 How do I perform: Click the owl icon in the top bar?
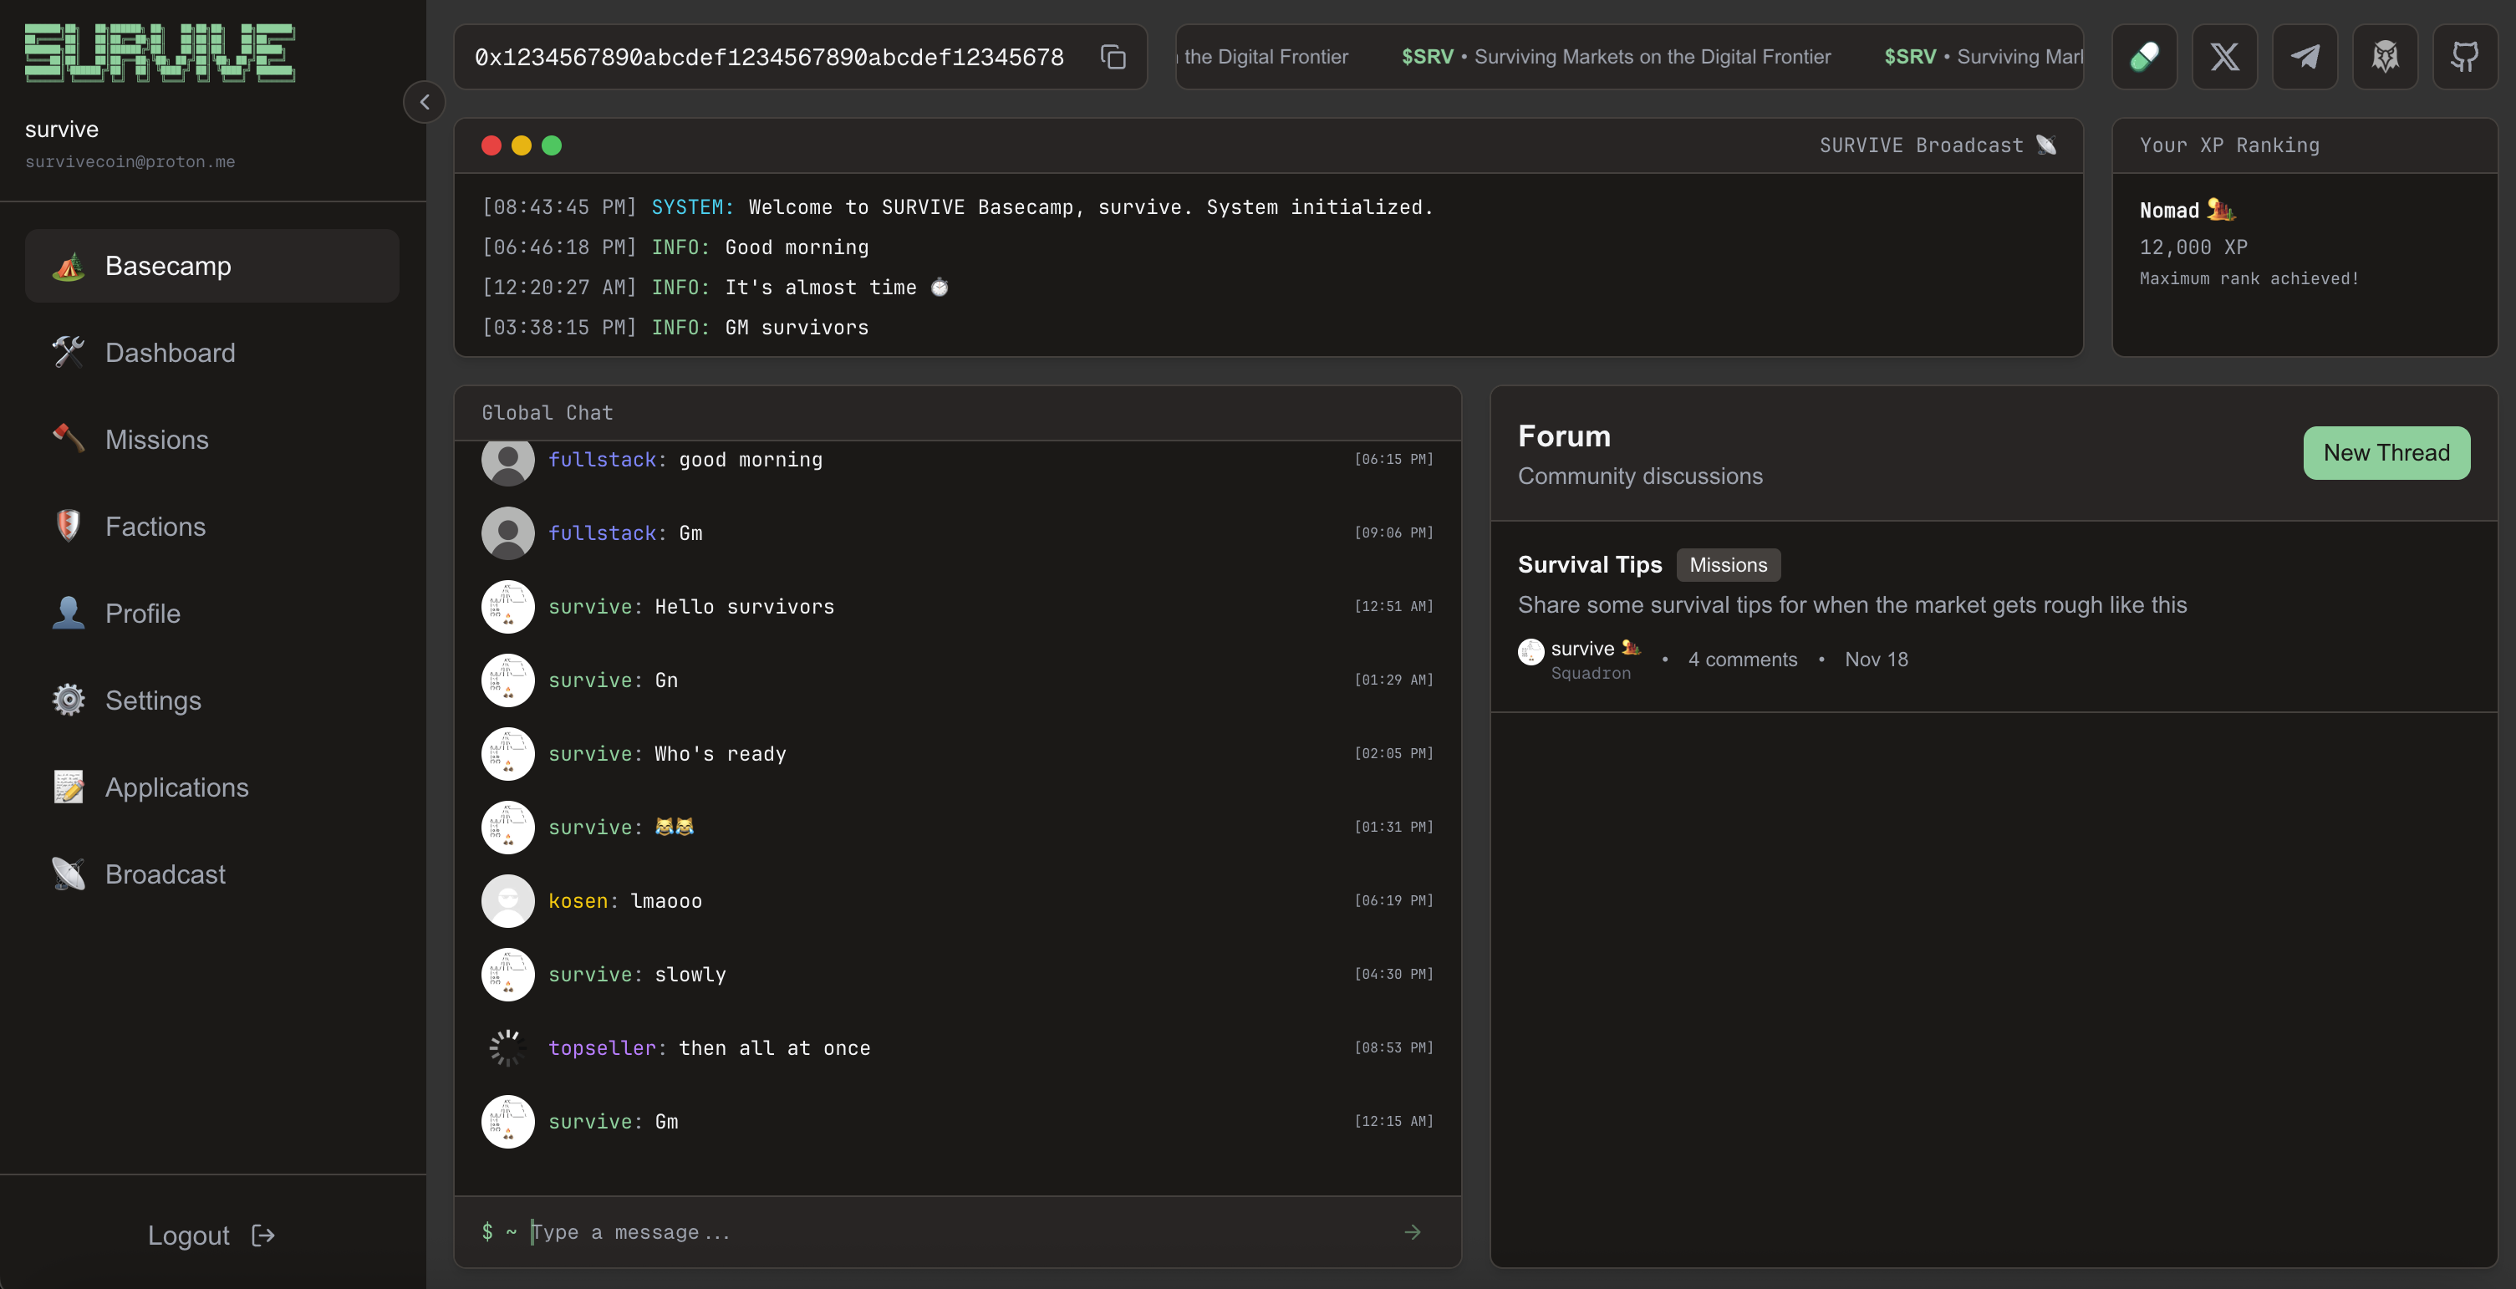pos(2385,57)
